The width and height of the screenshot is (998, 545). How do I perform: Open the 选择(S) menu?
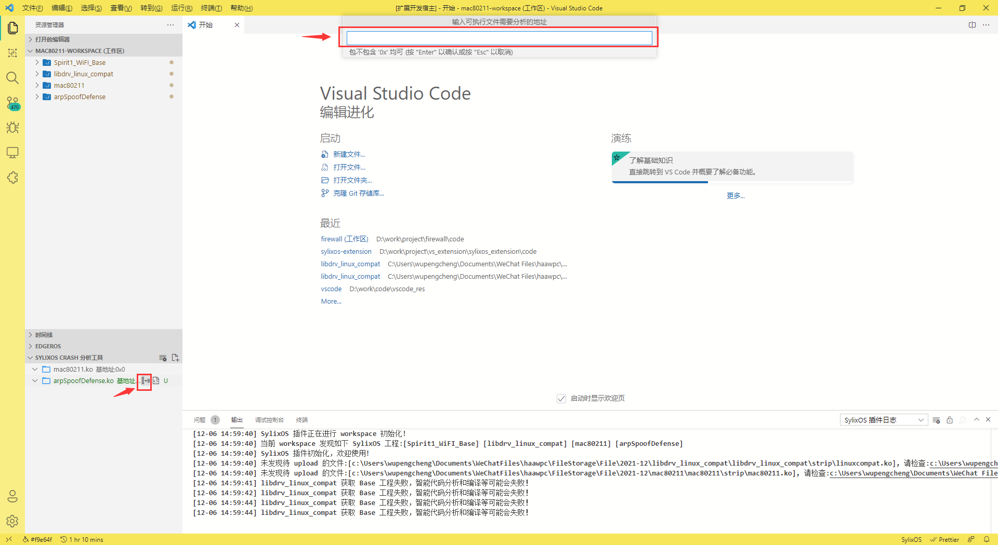click(x=91, y=8)
